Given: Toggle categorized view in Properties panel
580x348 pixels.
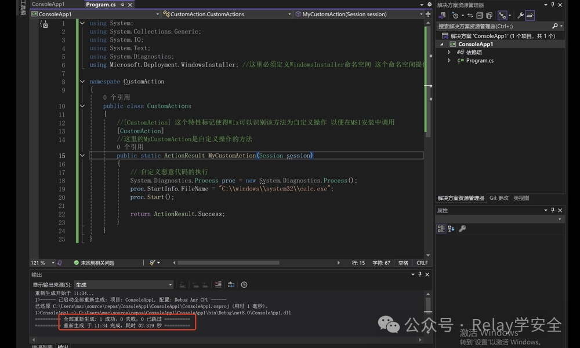Looking at the screenshot, I should (441, 229).
